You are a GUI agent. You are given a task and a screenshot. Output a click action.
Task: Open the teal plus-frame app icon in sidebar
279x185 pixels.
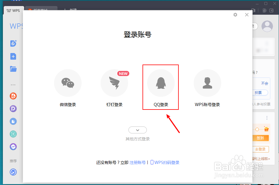(x=13, y=134)
